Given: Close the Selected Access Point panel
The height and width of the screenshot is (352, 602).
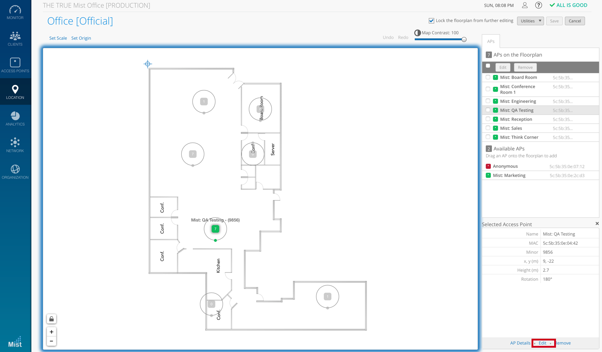Looking at the screenshot, I should pos(597,224).
